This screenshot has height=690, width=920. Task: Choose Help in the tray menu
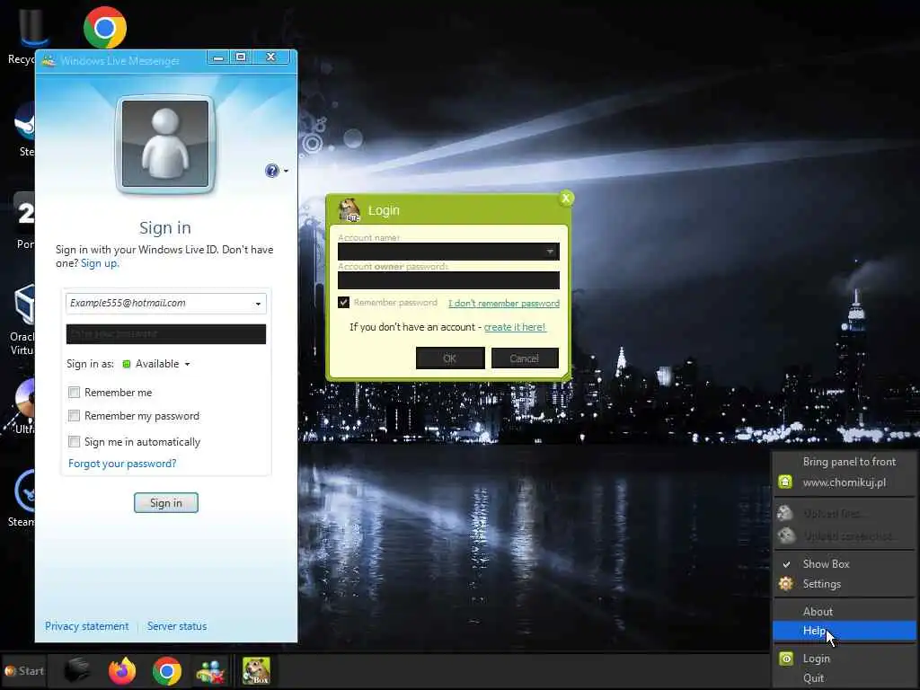tap(845, 630)
